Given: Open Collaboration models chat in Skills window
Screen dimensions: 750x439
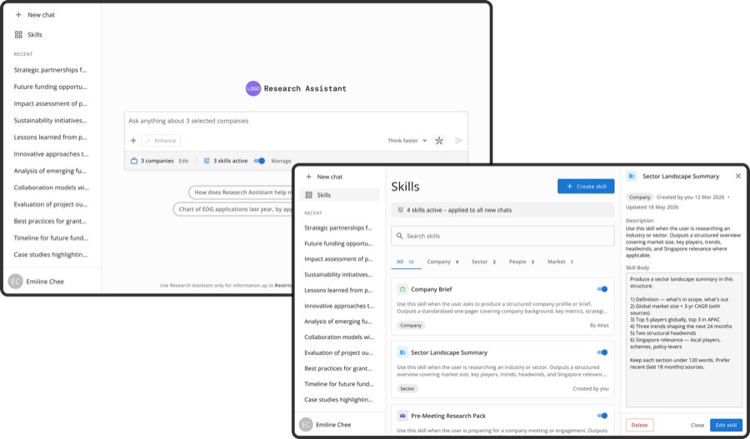Looking at the screenshot, I should pyautogui.click(x=338, y=337).
